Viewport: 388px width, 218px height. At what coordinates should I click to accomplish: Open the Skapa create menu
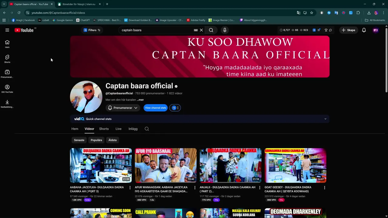[348, 30]
